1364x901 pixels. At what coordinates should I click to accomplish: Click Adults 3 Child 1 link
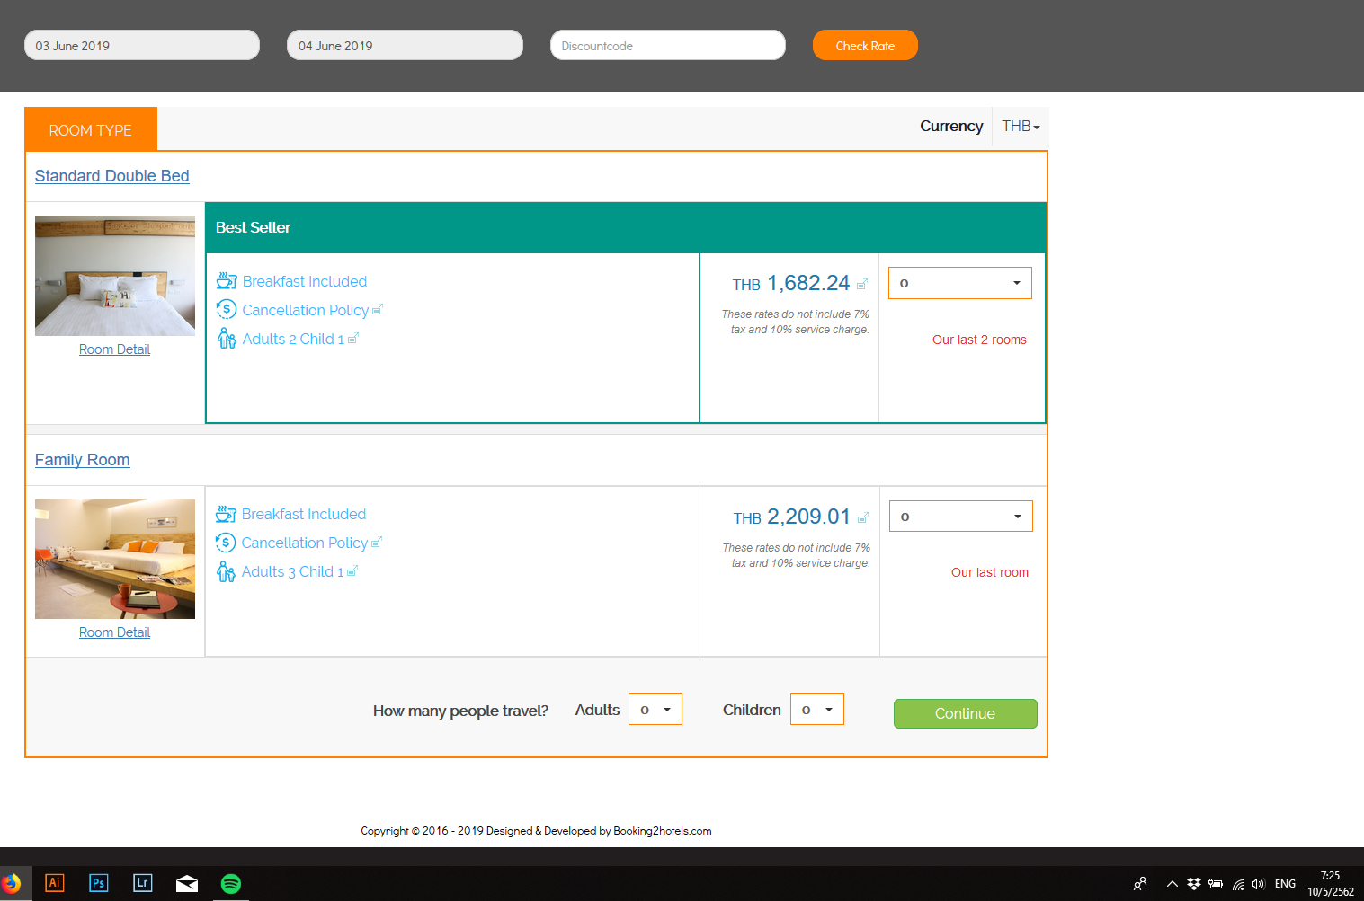292,571
